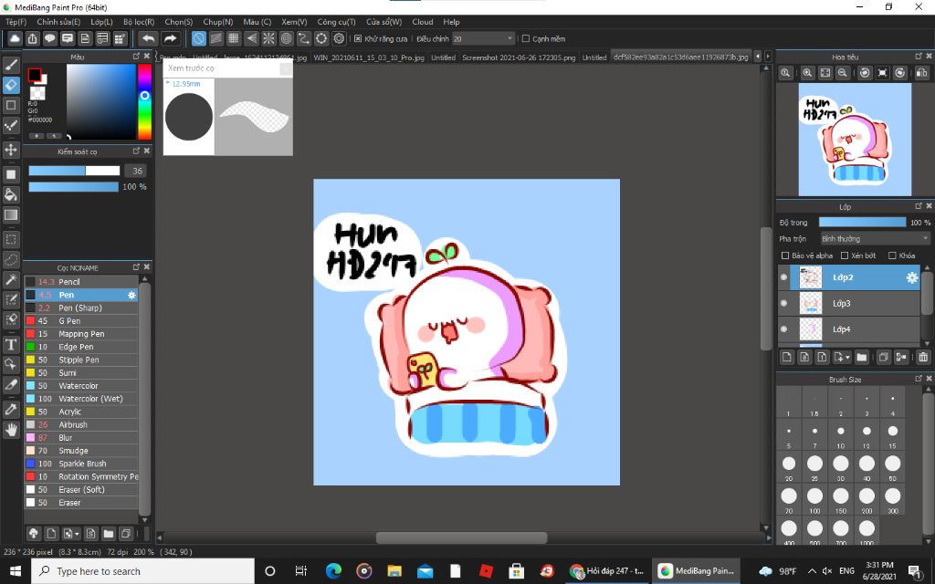Select the Move tool
The image size is (935, 584).
pyautogui.click(x=11, y=150)
